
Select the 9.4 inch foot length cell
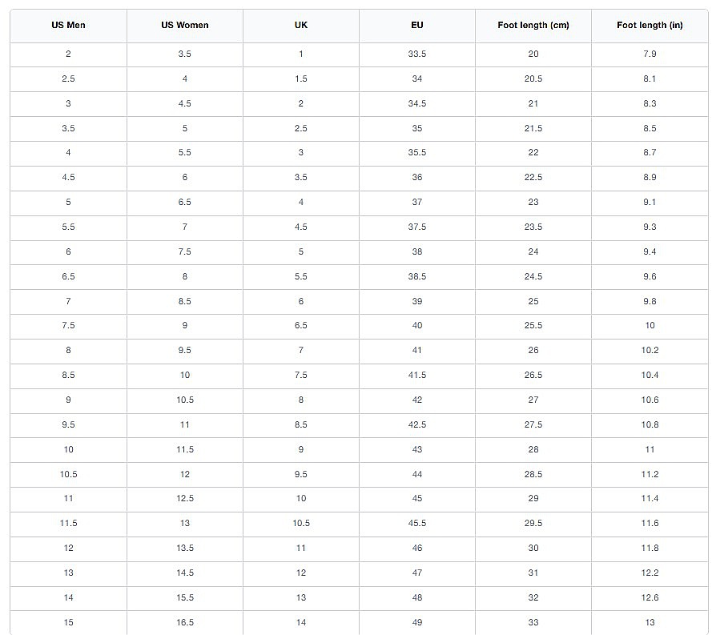pos(650,251)
